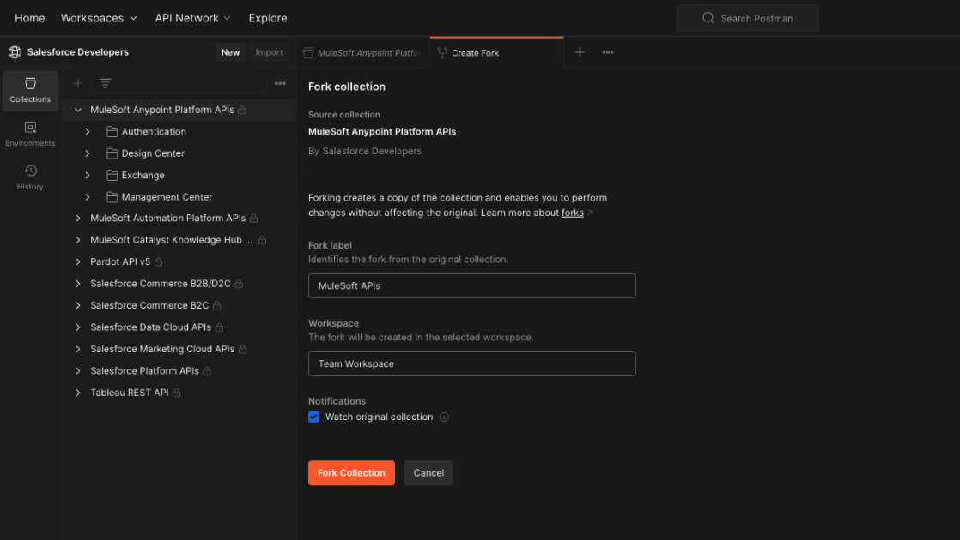Open the Workspaces menu in the header
The height and width of the screenshot is (540, 960).
(99, 17)
